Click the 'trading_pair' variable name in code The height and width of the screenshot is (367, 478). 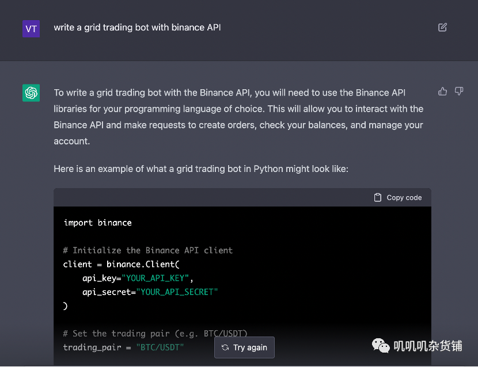92,347
